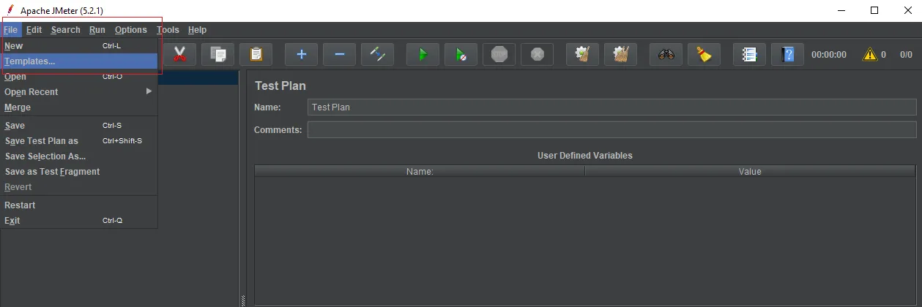
Task: Minimize the JMeter window
Action: click(x=841, y=10)
